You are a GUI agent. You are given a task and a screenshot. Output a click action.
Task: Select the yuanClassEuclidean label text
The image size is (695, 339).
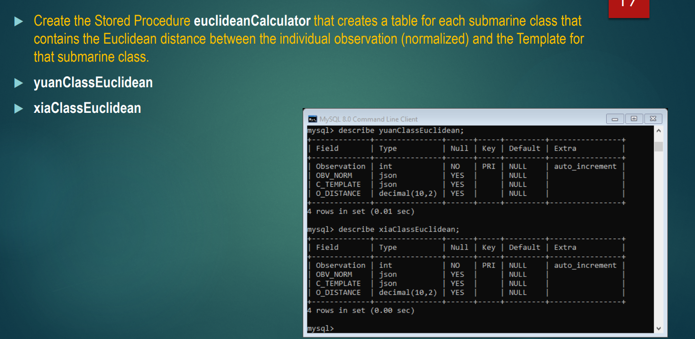coord(93,82)
